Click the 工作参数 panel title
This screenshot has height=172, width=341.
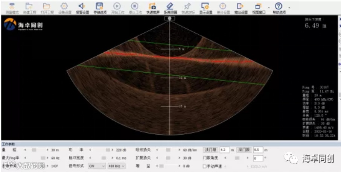pos(9,144)
